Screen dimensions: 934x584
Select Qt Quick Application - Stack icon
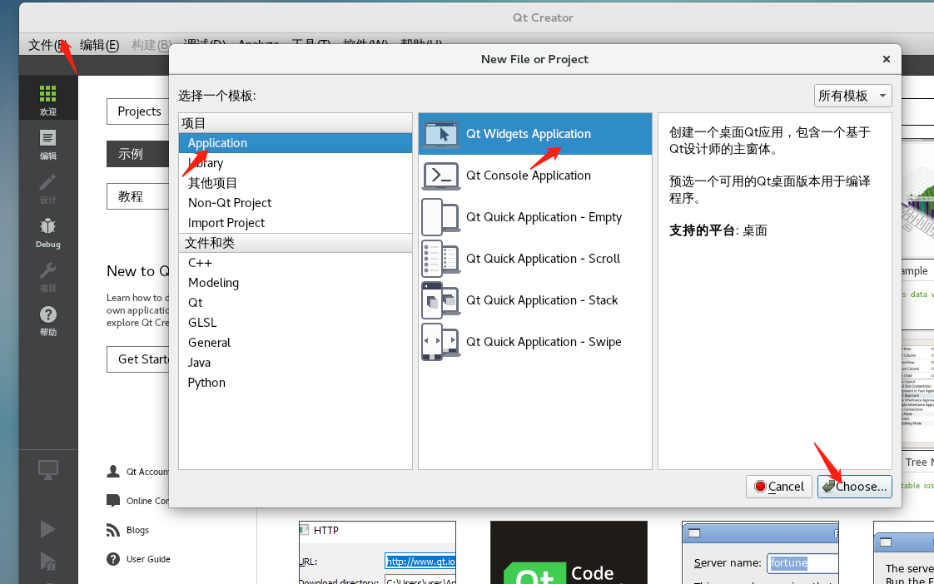pos(441,300)
